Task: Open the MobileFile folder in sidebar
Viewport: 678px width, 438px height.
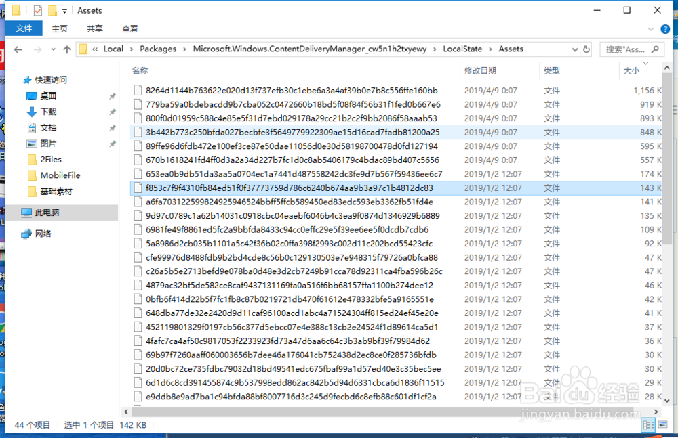Action: 60,175
